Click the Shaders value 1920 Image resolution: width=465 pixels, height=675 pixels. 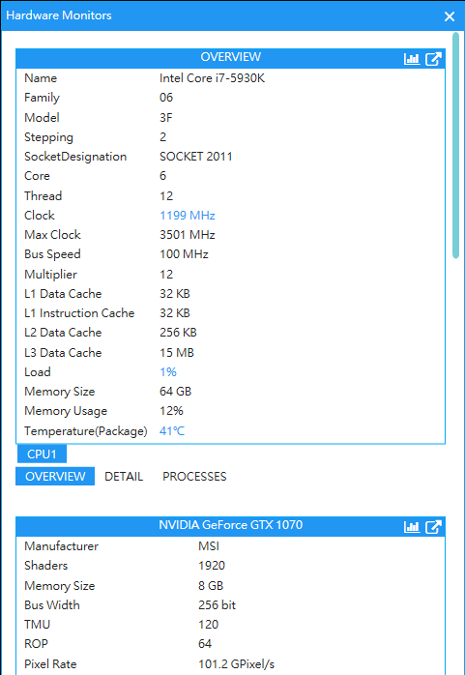[x=212, y=565]
